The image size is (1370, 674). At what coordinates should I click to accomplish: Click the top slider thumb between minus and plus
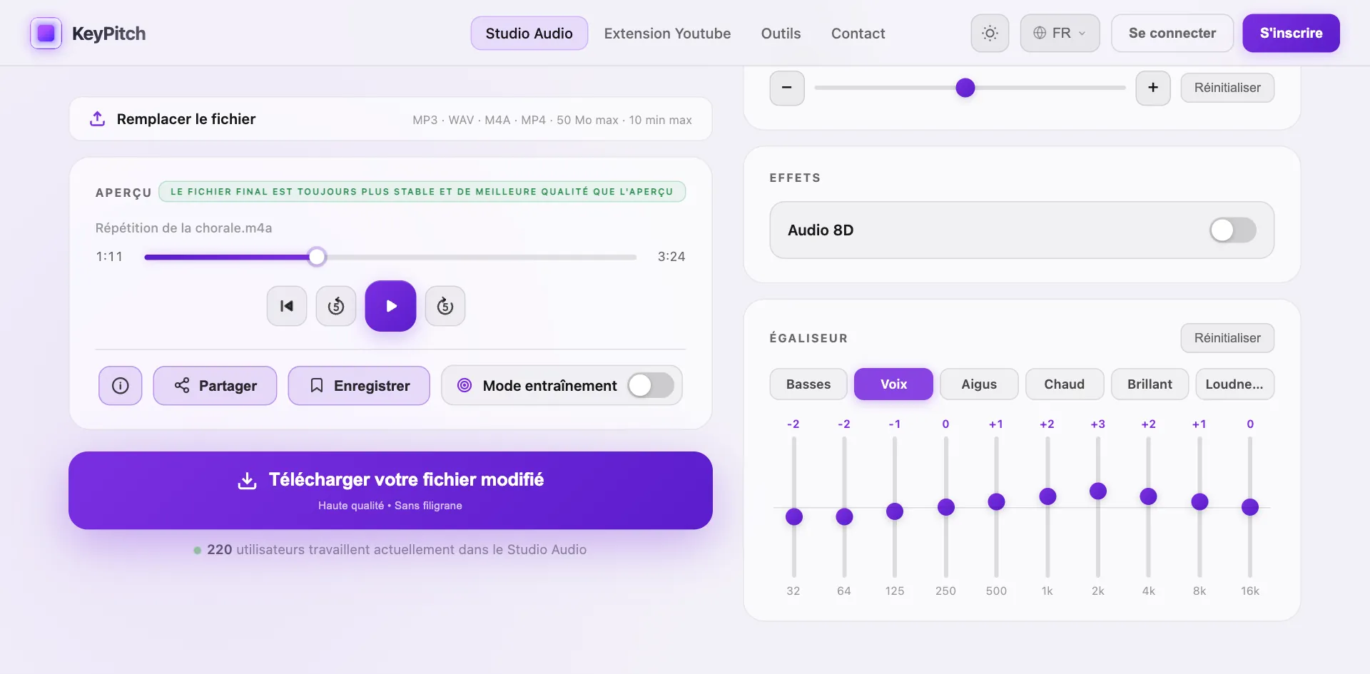pyautogui.click(x=965, y=88)
